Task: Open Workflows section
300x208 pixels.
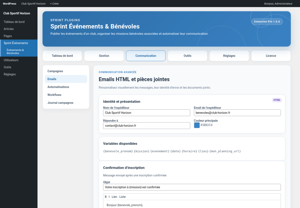Action: (x=66, y=95)
